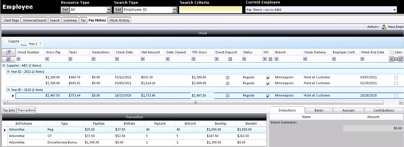The height and width of the screenshot is (147, 404).
Task: Click the Select column clear-filter icon
Action: point(400,59)
